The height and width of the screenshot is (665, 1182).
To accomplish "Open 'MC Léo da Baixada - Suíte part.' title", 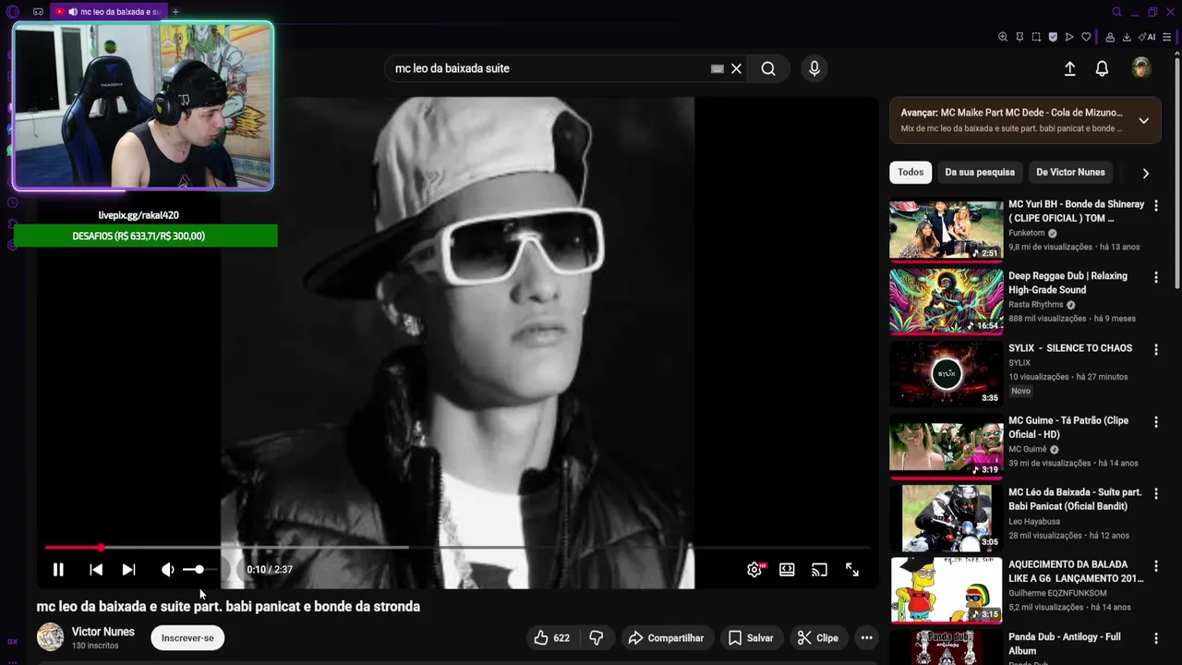I will [1075, 500].
